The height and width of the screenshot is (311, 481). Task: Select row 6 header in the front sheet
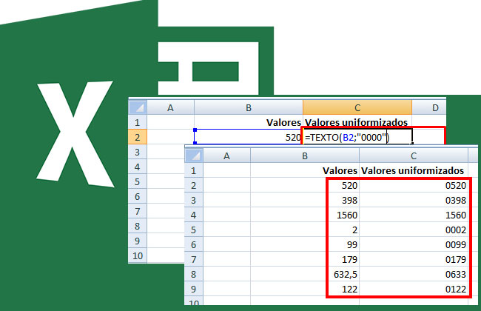pos(194,244)
